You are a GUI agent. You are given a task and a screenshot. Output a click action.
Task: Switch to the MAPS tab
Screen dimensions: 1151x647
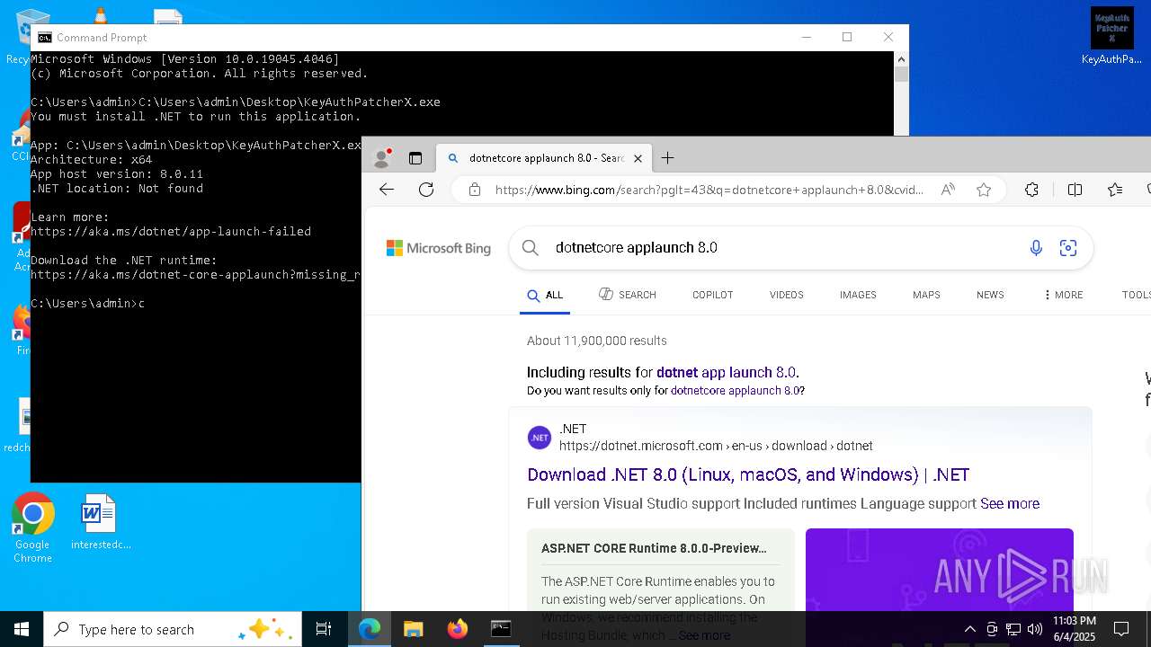pyautogui.click(x=926, y=295)
